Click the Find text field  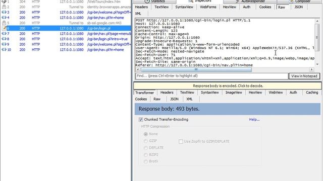tap(211, 76)
